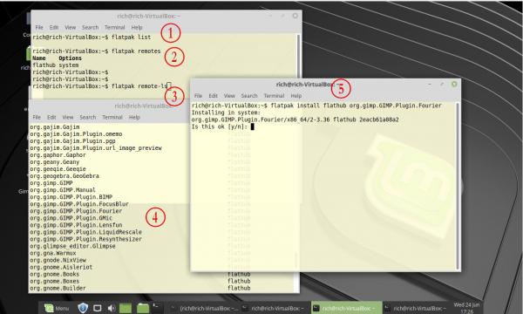Click the scrollbar of the flatpak list terminal
The image size is (523, 314).
[x=298, y=55]
